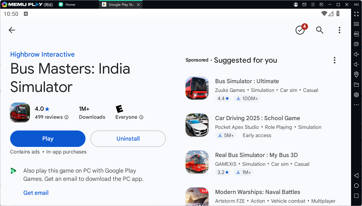Click 1M+ Downloads stat

click(x=92, y=113)
